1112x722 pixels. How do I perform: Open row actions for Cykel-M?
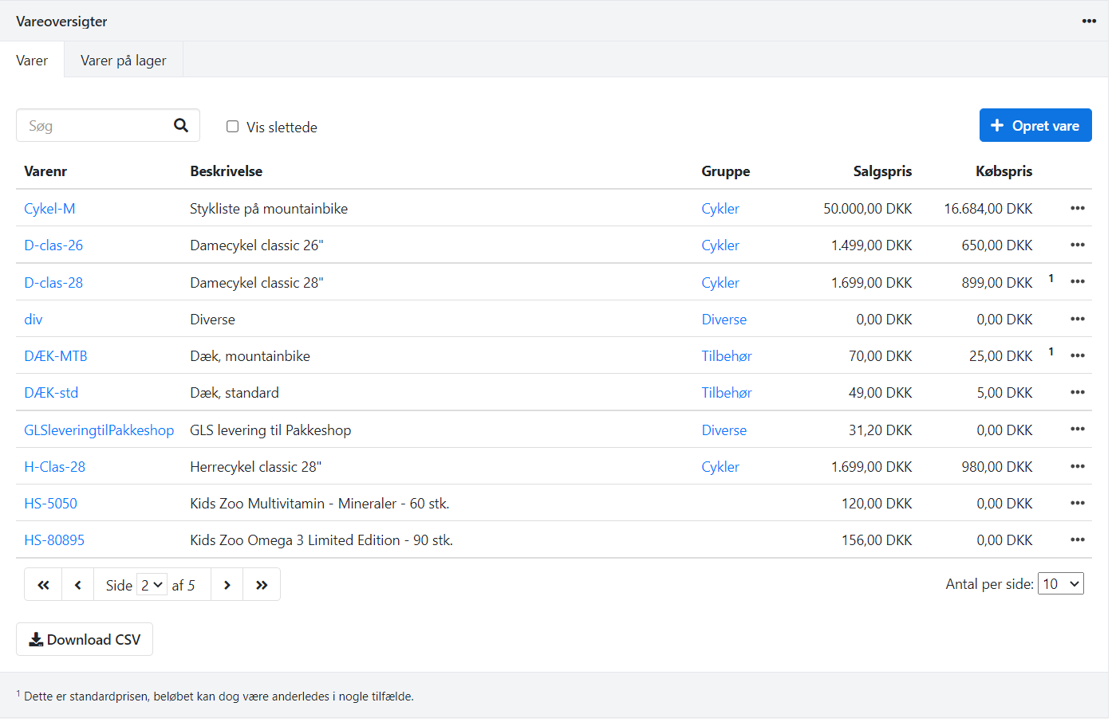(x=1078, y=208)
